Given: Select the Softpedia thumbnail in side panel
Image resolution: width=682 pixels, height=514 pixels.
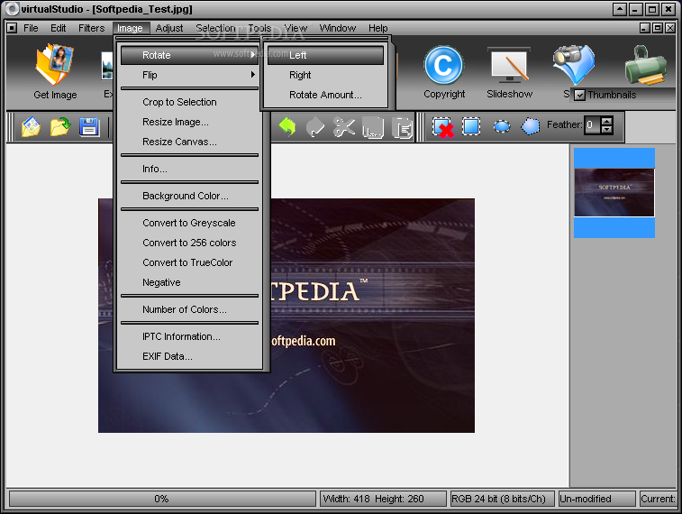Looking at the screenshot, I should (x=614, y=193).
